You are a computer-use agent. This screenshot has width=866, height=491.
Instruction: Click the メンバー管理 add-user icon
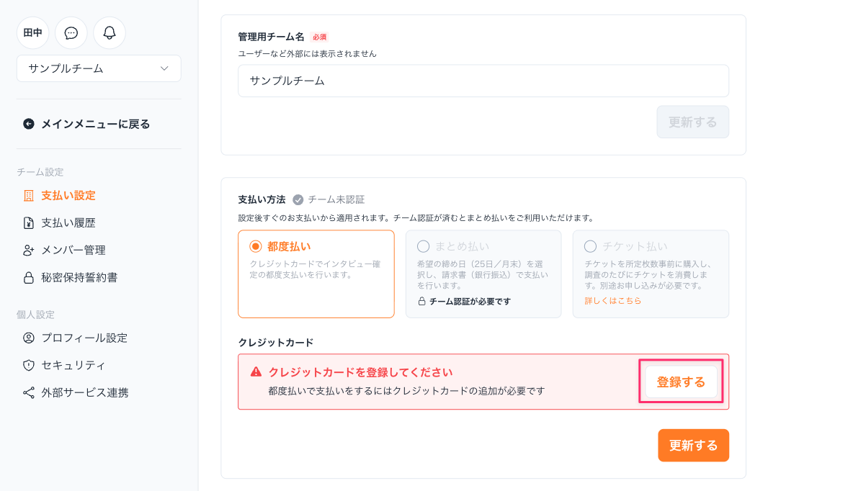[x=29, y=251]
